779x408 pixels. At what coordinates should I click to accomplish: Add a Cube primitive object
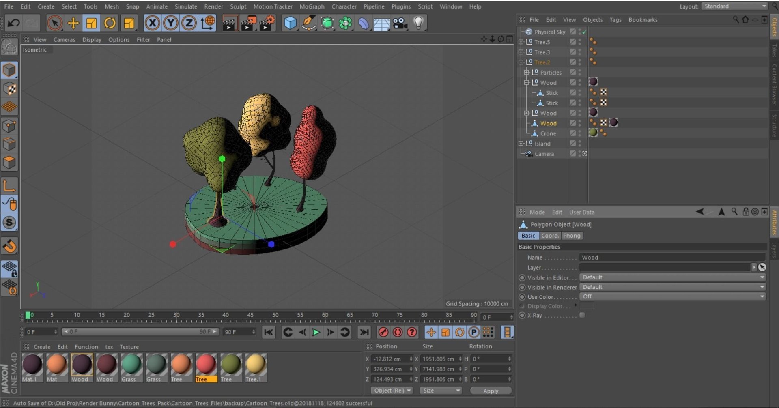[290, 23]
